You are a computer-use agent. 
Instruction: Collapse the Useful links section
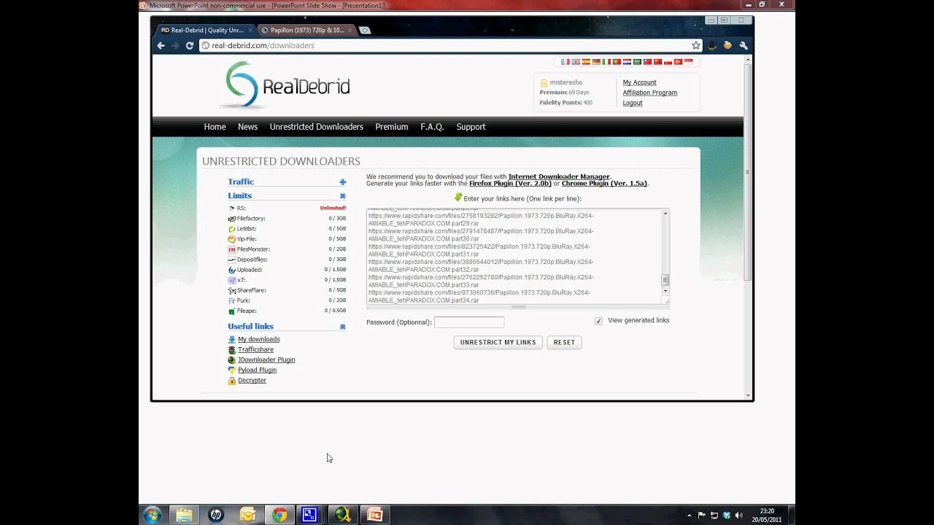pyautogui.click(x=342, y=327)
